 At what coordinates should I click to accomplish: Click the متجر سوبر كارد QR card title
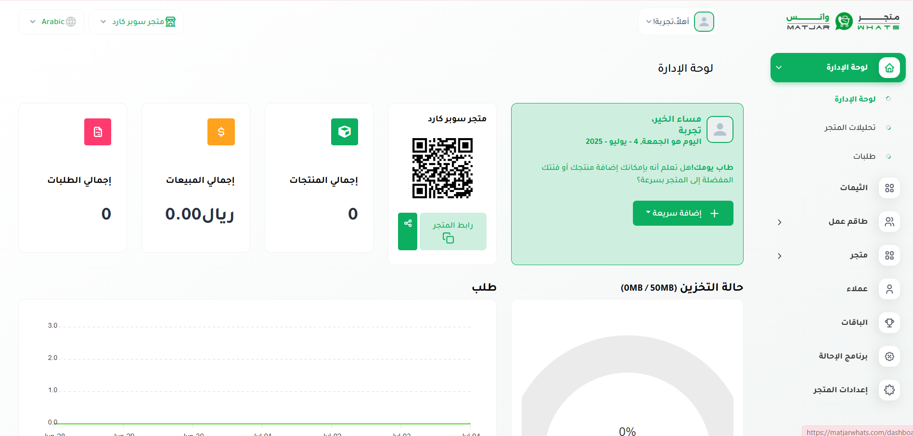(x=457, y=118)
